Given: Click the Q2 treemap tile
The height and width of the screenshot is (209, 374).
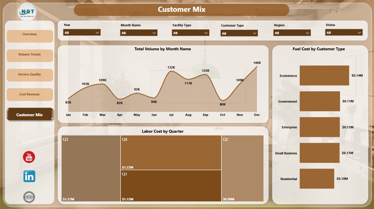Looking at the screenshot, I should point(243,169).
